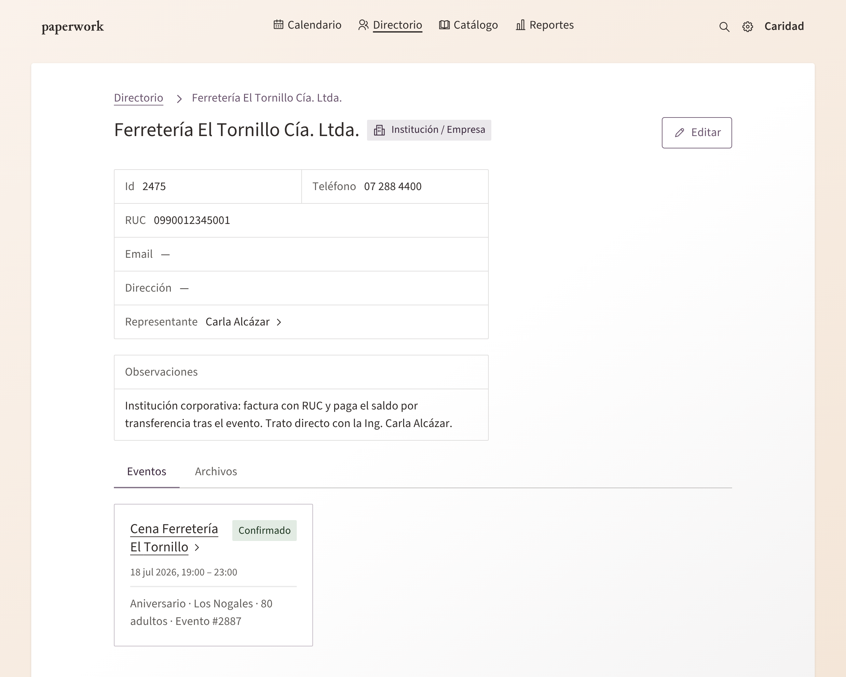846x677 pixels.
Task: Open the Catálogo menu label
Action: click(476, 25)
